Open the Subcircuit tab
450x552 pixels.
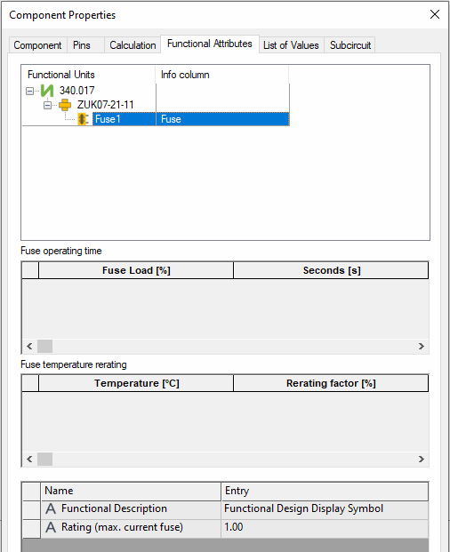coord(350,45)
